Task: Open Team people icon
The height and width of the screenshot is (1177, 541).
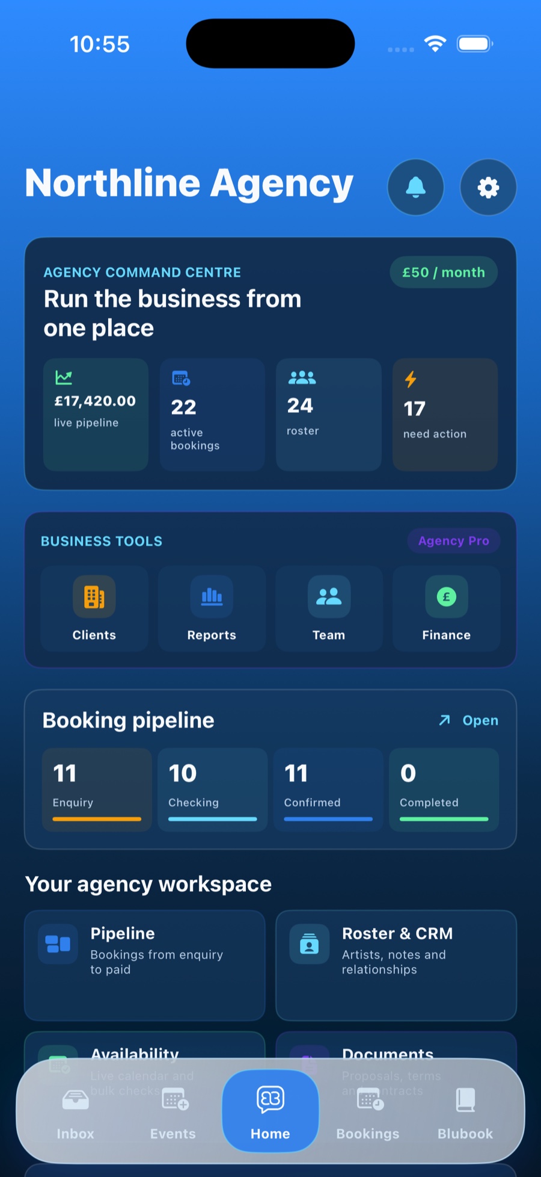Action: coord(329,597)
